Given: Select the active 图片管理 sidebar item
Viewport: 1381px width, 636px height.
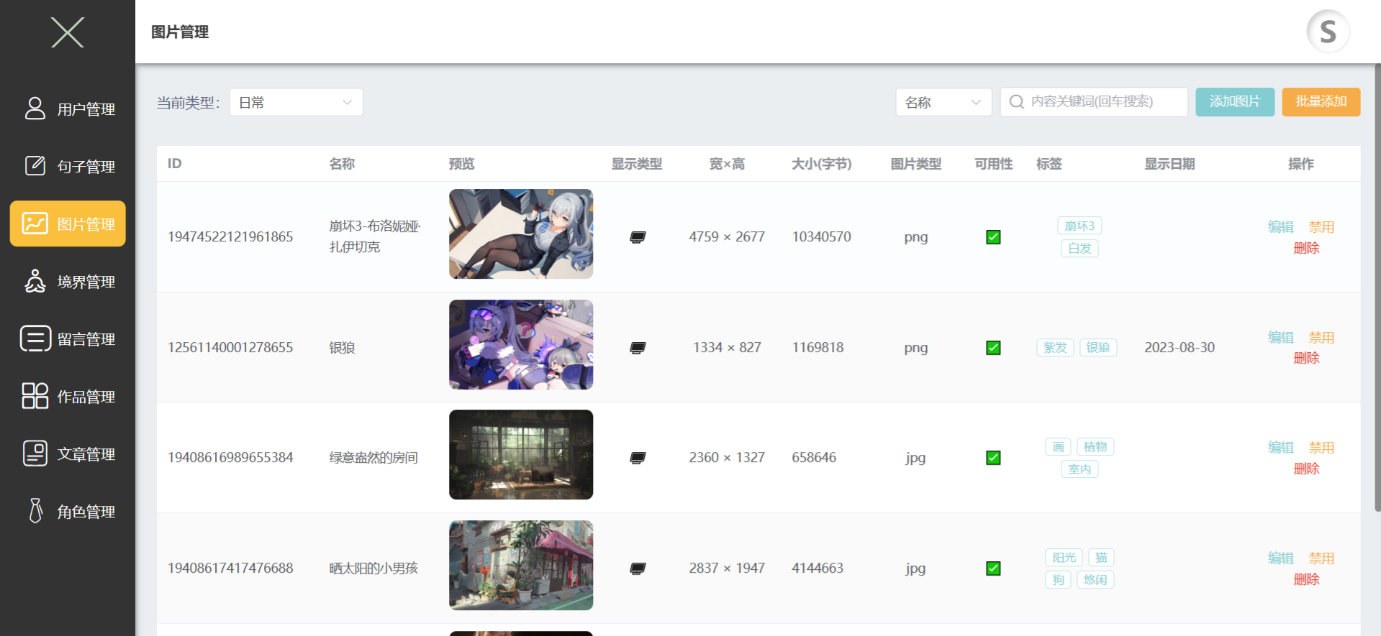Looking at the screenshot, I should coord(68,223).
